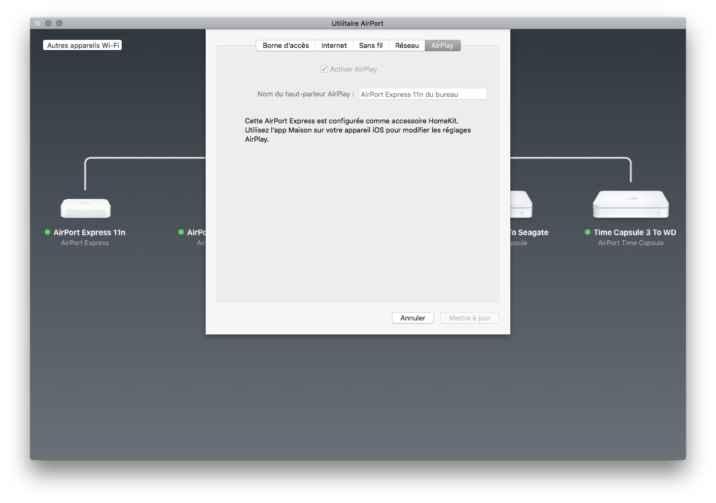The image size is (716, 503).
Task: Select the AirPlay tab
Action: 443,46
